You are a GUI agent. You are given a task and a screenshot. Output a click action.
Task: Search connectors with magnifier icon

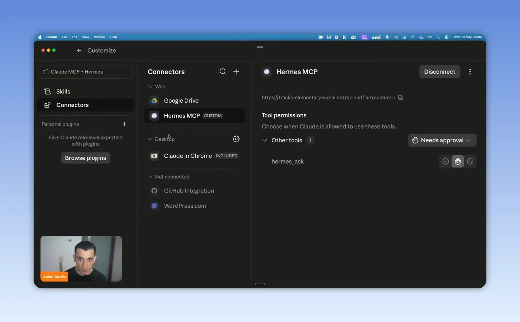point(223,72)
